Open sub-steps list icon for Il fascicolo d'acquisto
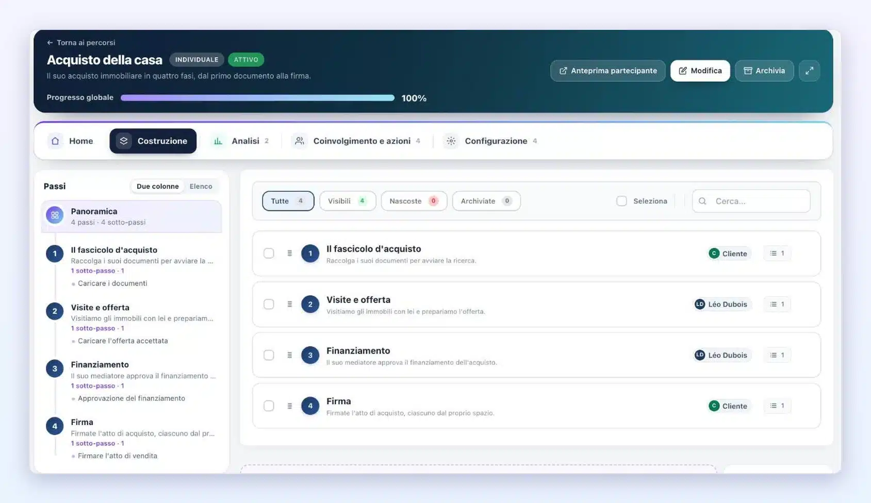The image size is (871, 503). [x=777, y=254]
